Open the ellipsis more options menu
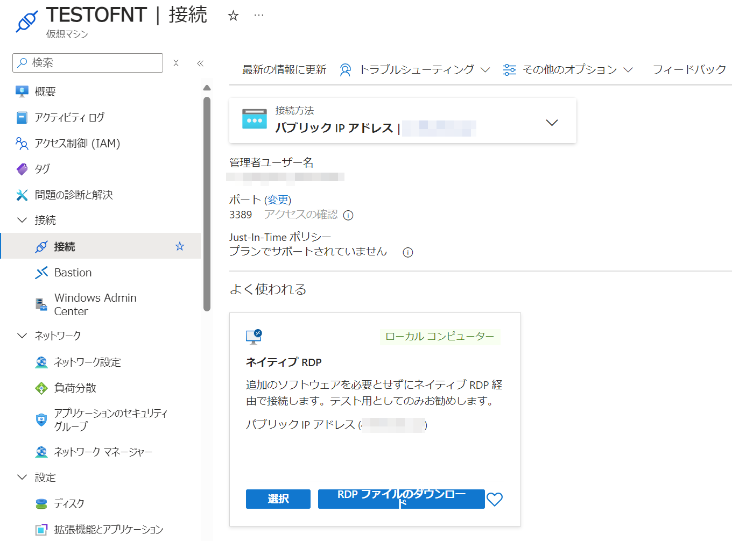The image size is (732, 541). click(x=259, y=16)
